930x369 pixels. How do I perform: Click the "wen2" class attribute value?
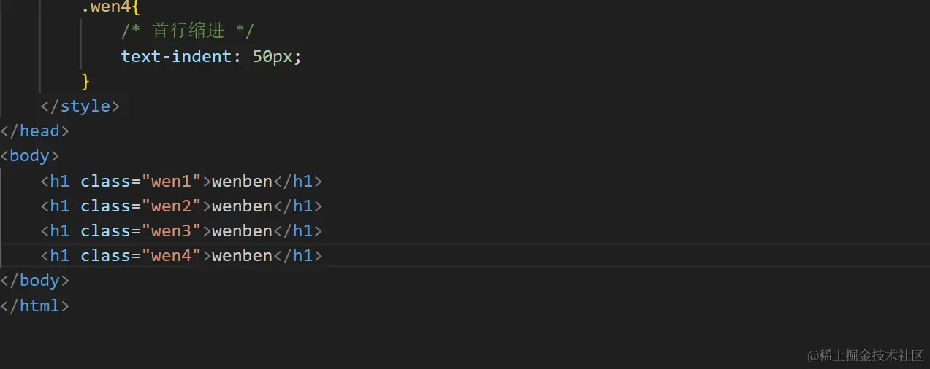[171, 206]
